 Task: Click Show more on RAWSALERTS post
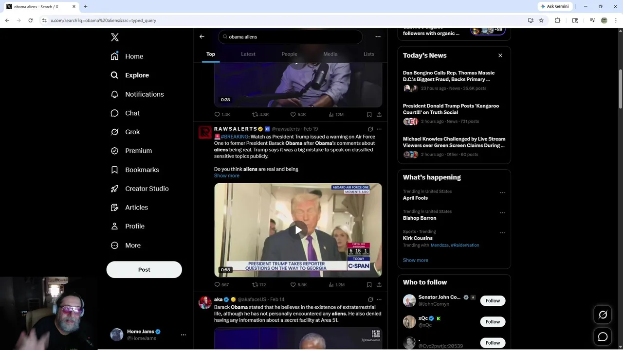click(227, 175)
